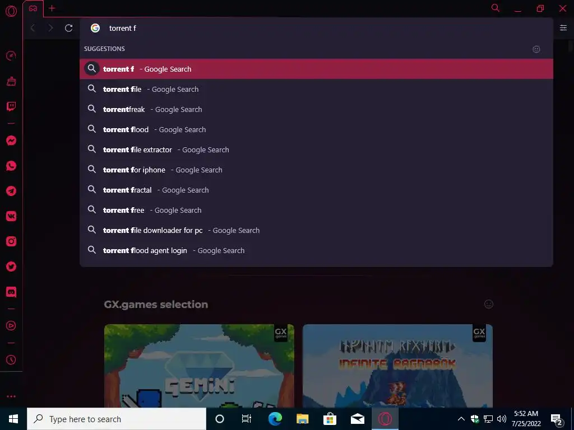Viewport: 574px width, 430px height.
Task: Go back to previous page
Action: click(x=33, y=28)
